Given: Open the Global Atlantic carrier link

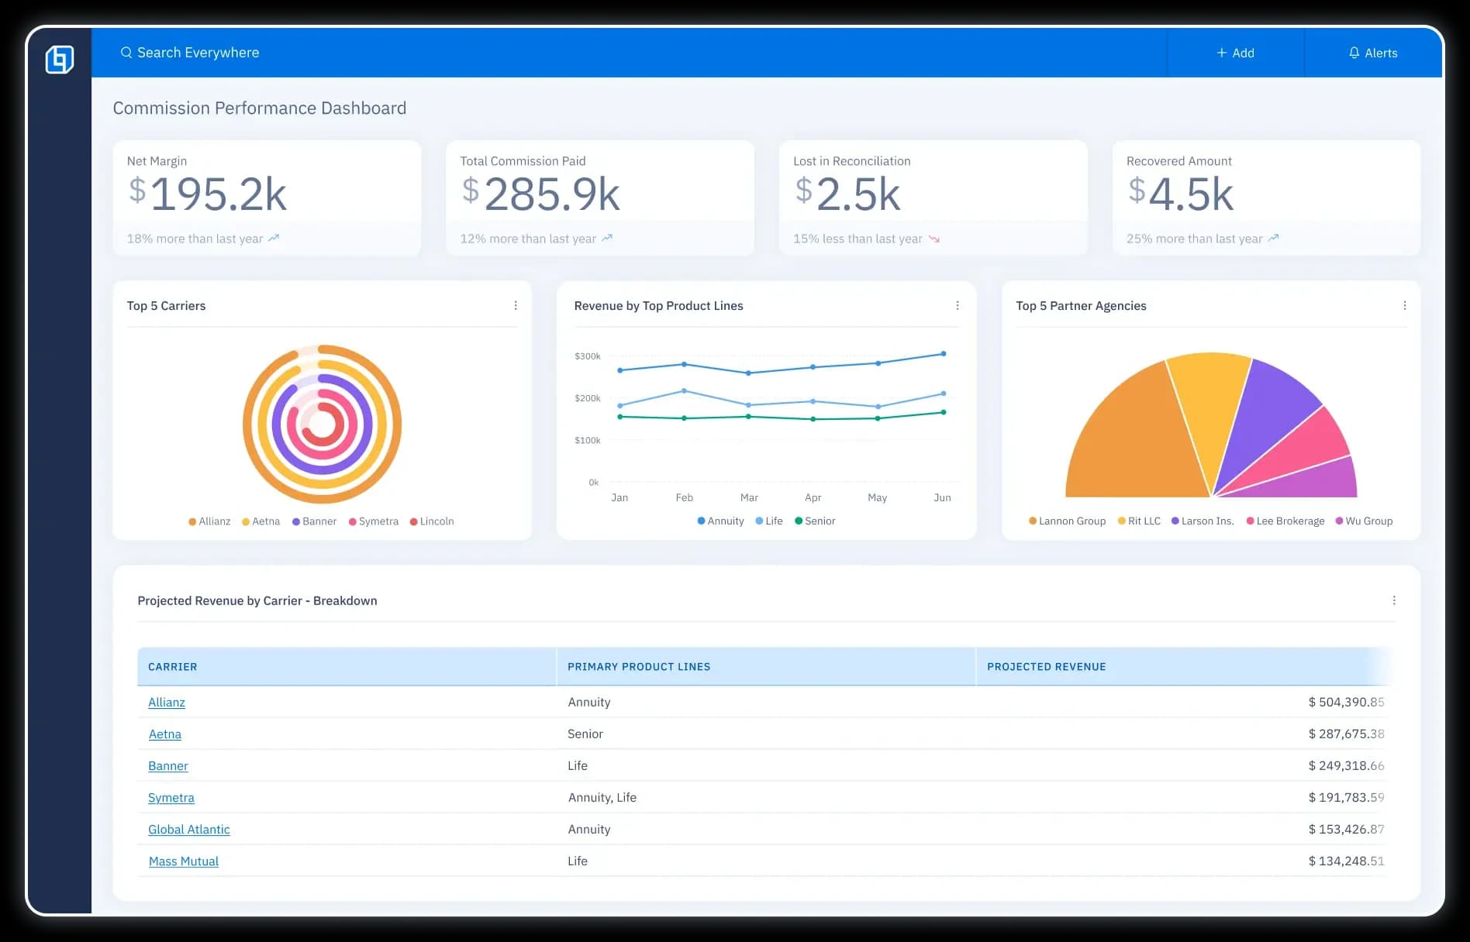Looking at the screenshot, I should 189,830.
